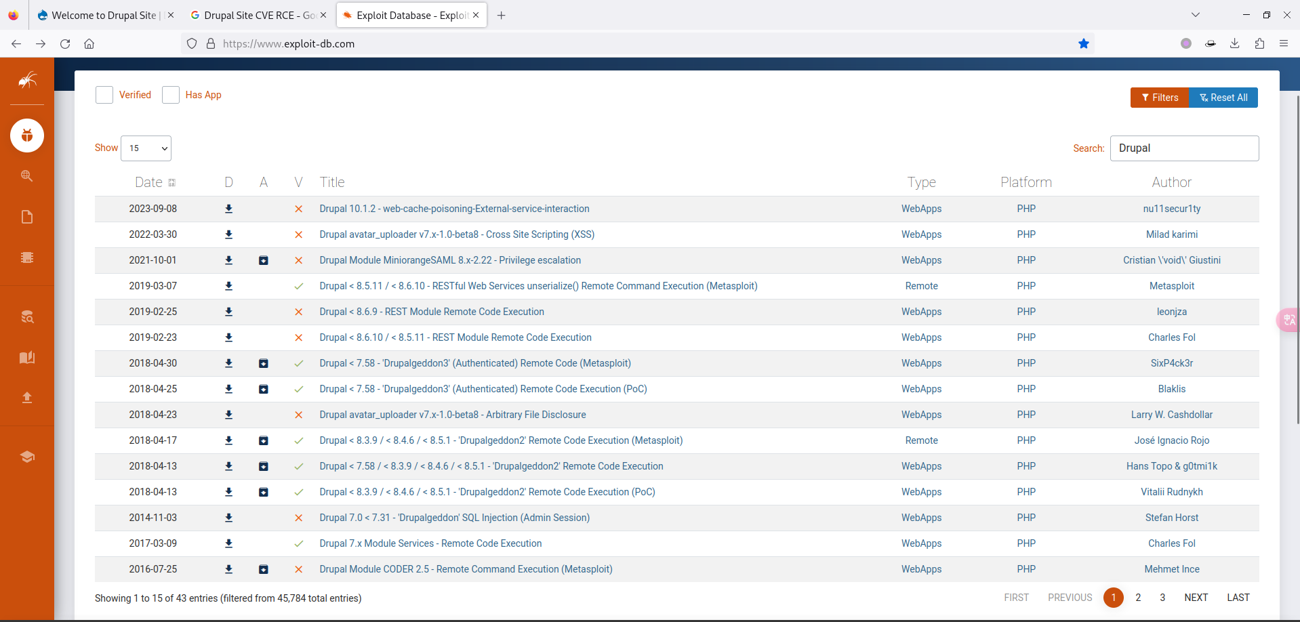This screenshot has height=622, width=1300.
Task: Sort the table by Author column
Action: click(x=1171, y=182)
